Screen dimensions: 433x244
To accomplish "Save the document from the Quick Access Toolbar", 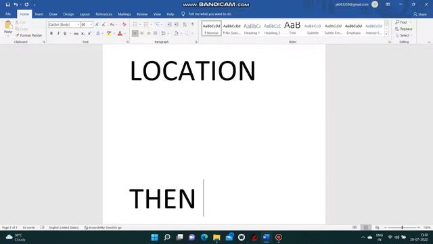I will click(x=7, y=5).
